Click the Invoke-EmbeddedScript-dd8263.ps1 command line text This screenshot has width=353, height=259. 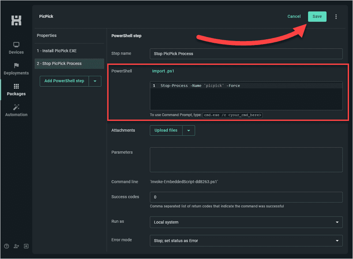[184, 182]
